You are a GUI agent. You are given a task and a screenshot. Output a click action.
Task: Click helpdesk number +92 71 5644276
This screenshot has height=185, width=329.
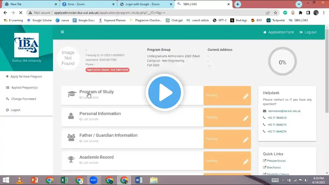(x=277, y=132)
